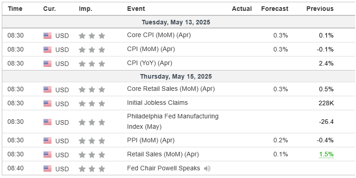The image size is (356, 178).
Task: Click the Time column header
Action: pyautogui.click(x=15, y=9)
